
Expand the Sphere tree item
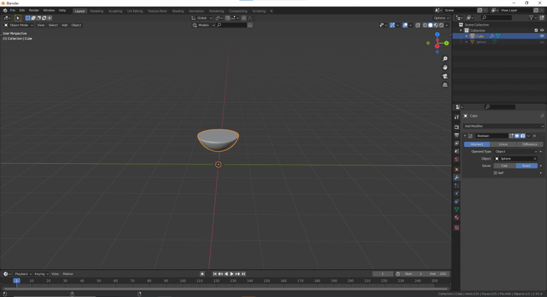point(466,42)
